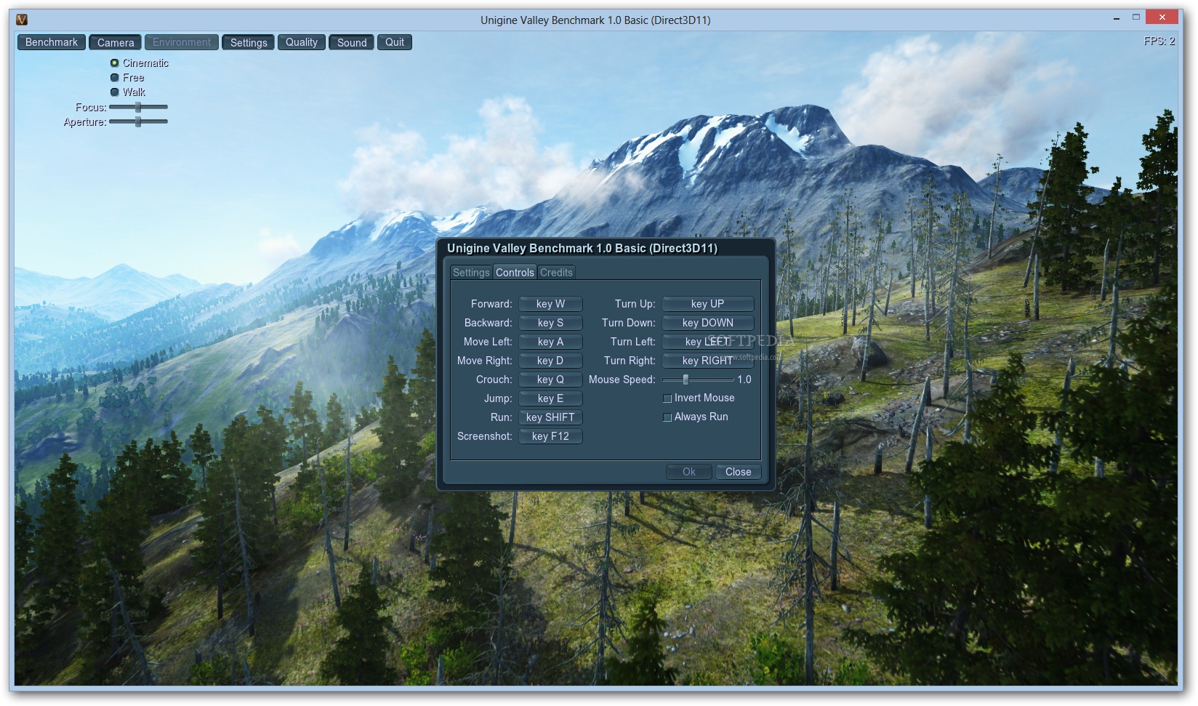
Task: Click the Move Right: label
Action: coord(485,361)
